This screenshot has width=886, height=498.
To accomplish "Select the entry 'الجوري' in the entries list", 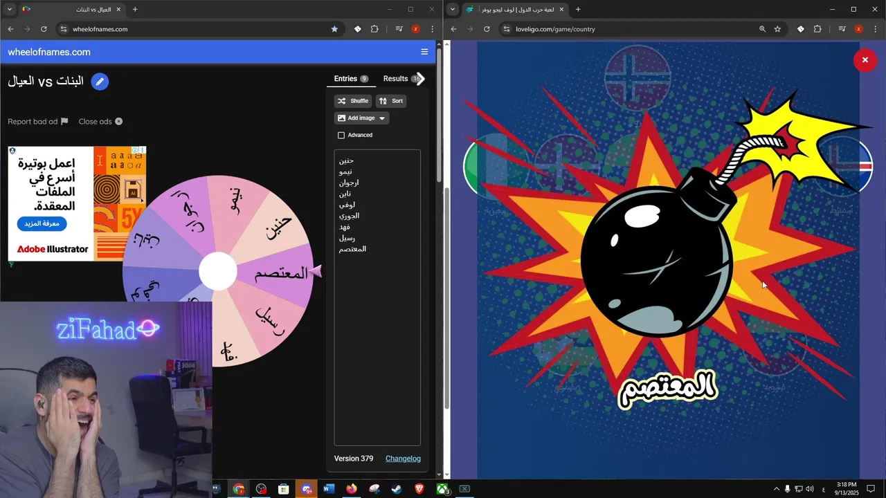I will tap(349, 216).
